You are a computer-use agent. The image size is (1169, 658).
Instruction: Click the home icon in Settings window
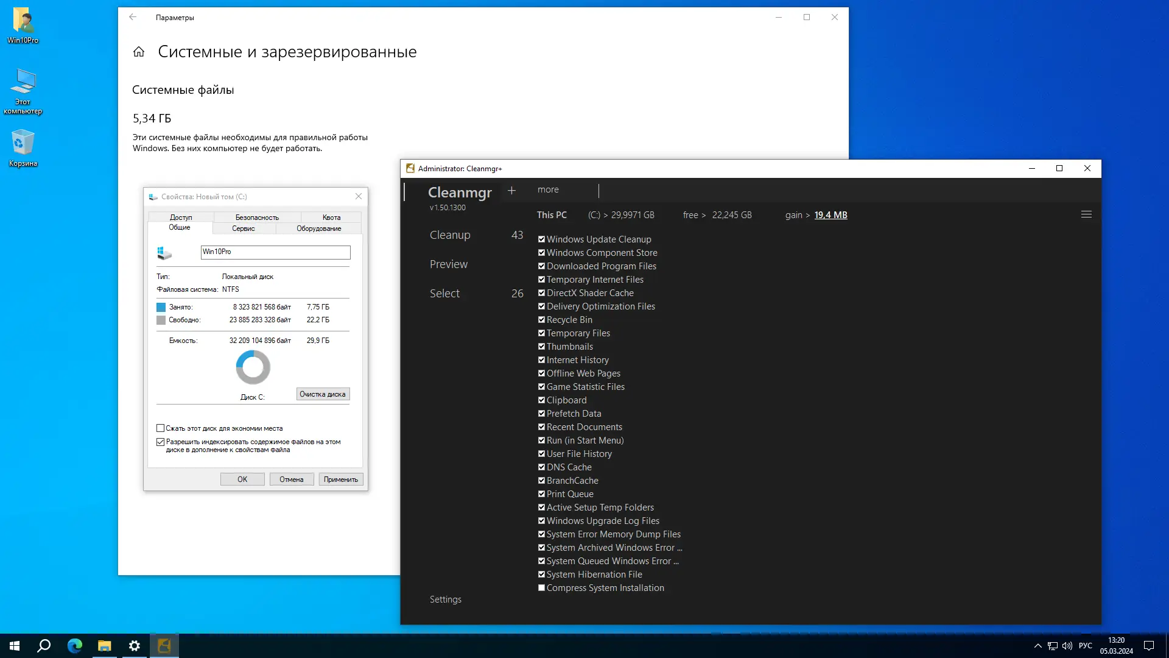pos(139,52)
